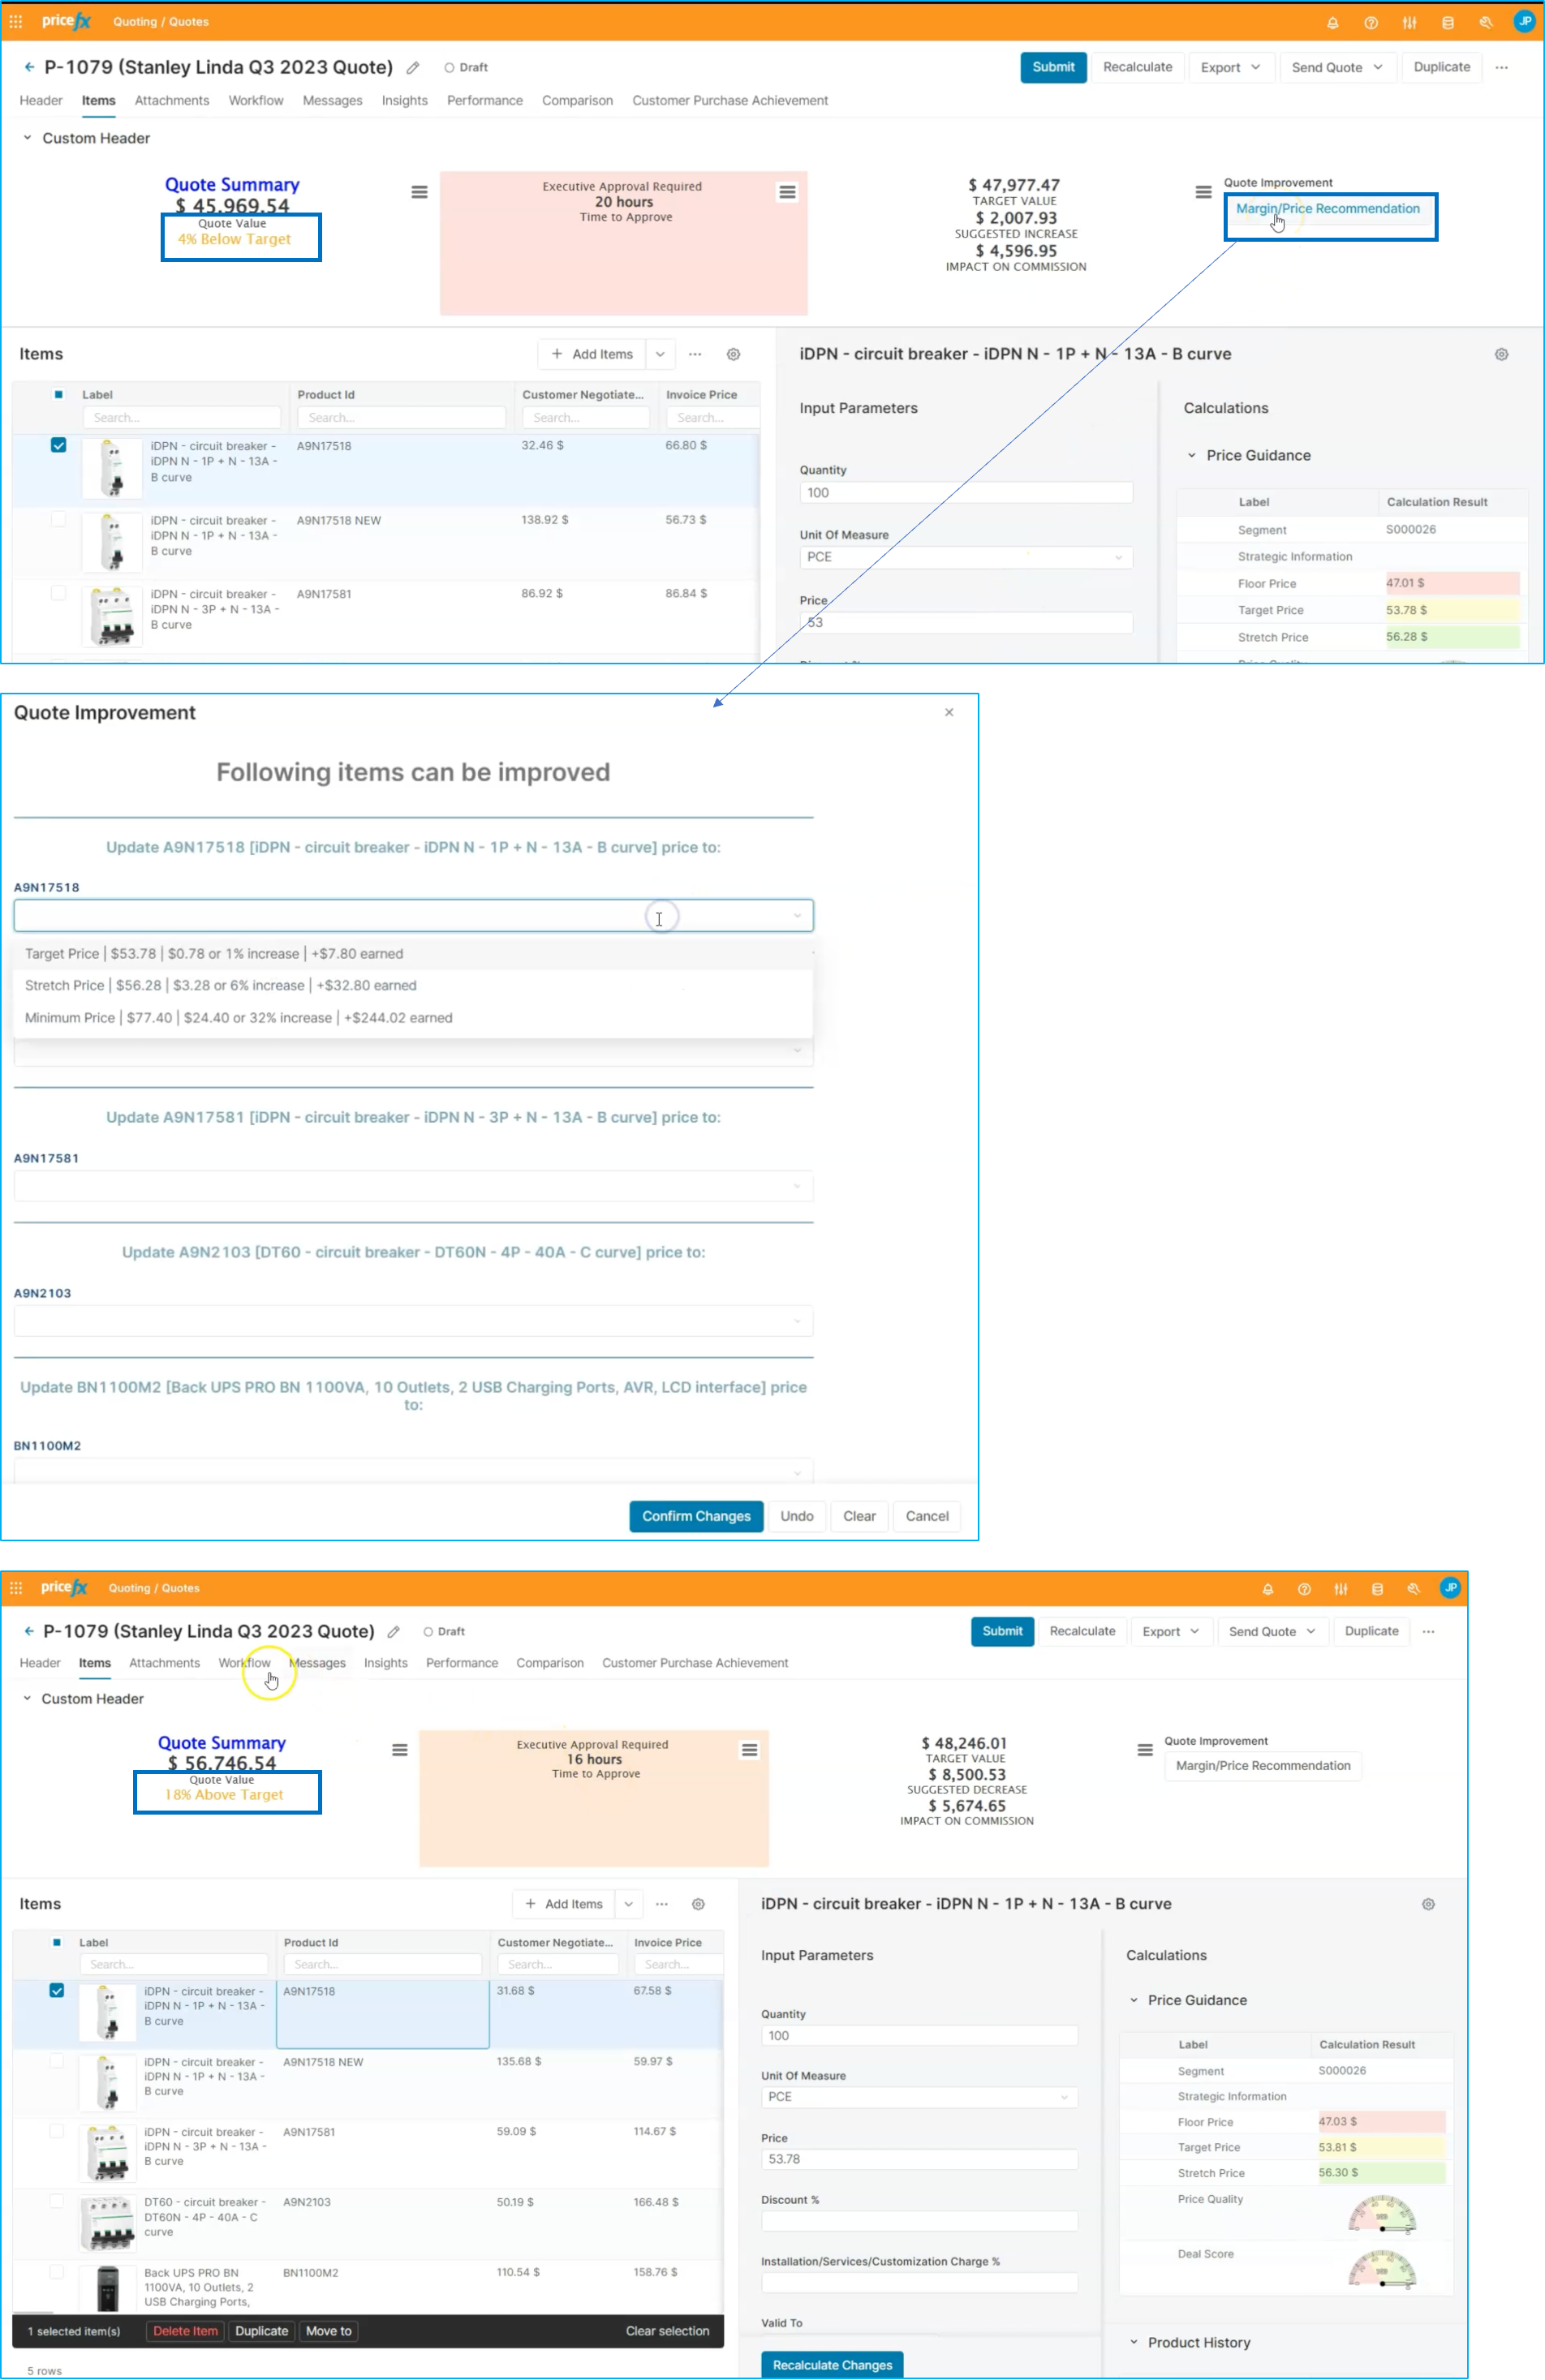Click the DT60 circuit breaker product image
This screenshot has height=2380, width=1545.
[x=108, y=2222]
